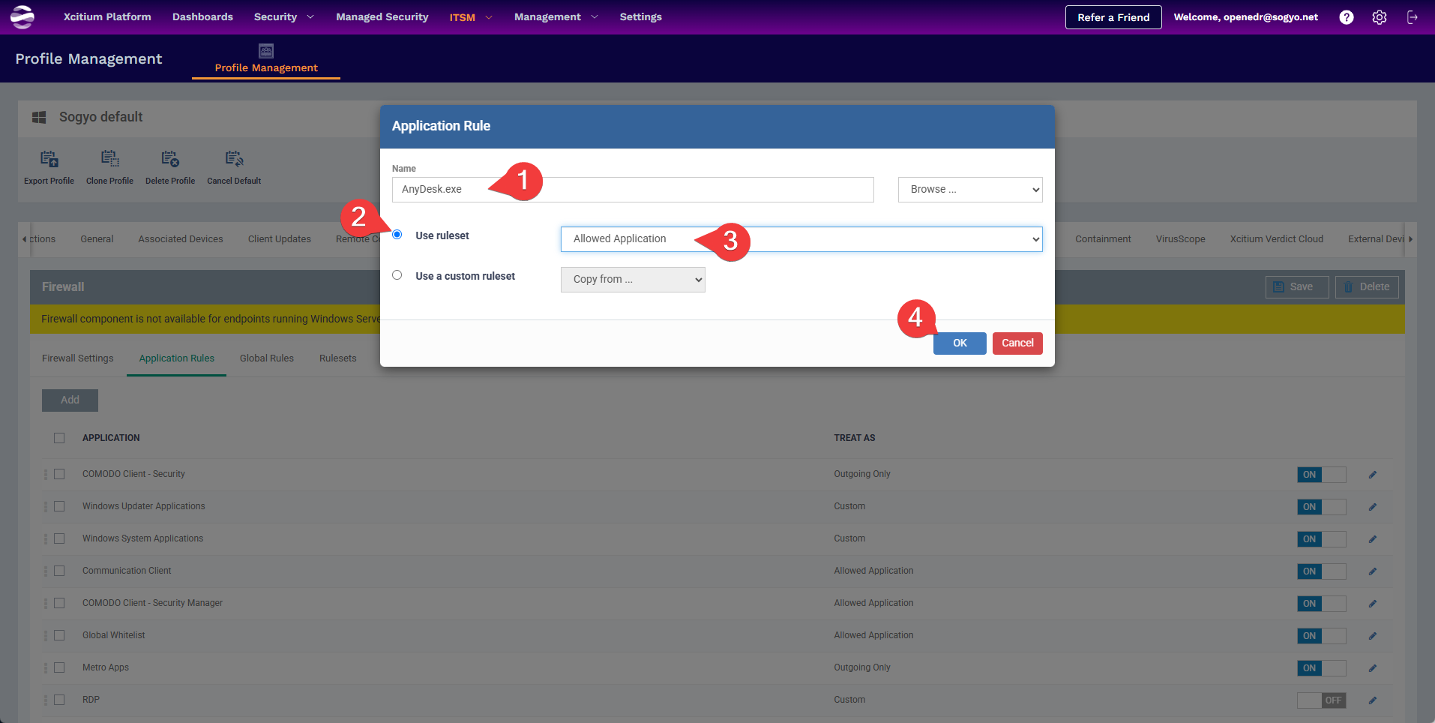Switch to the Rulesets tab
Image resolution: width=1435 pixels, height=723 pixels.
(x=338, y=358)
